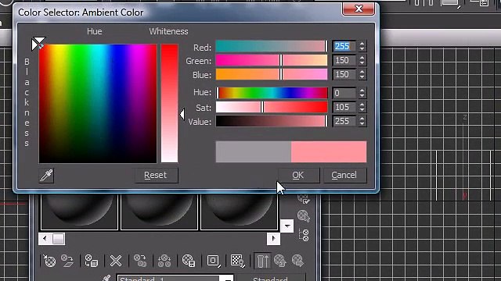Click the Make Unique icon

pyautogui.click(x=164, y=261)
